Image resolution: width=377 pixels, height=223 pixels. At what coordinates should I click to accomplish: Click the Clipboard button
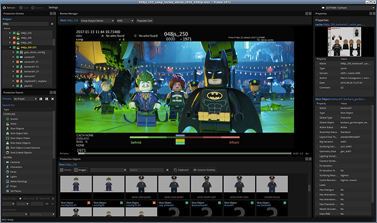coord(181,170)
